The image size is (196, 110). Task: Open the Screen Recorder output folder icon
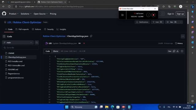pos(123,15)
